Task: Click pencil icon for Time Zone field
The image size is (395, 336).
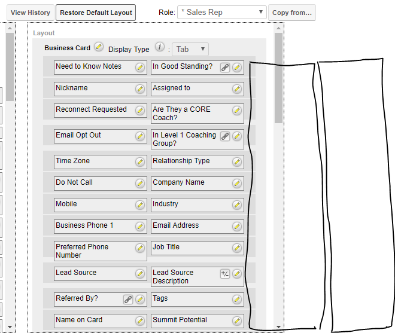Action: pos(140,162)
